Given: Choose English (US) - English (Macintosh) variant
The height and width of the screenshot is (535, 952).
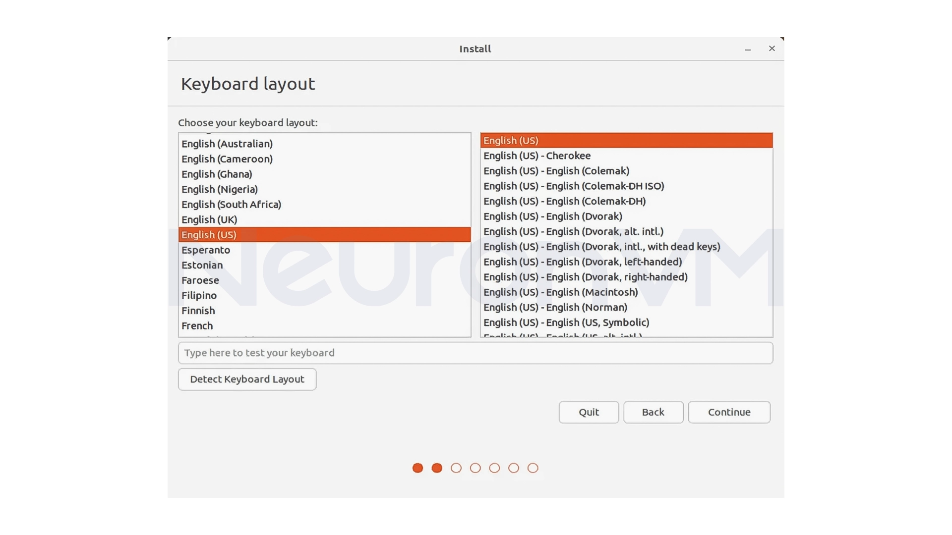Looking at the screenshot, I should (x=560, y=292).
